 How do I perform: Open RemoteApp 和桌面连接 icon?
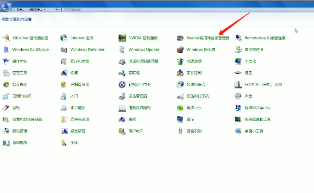[239, 38]
